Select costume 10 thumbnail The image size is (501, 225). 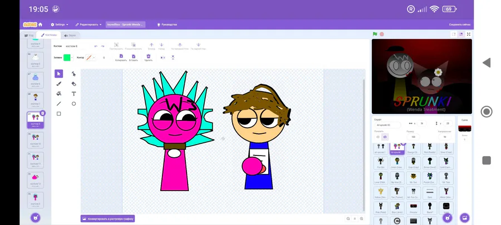pyautogui.click(x=36, y=140)
